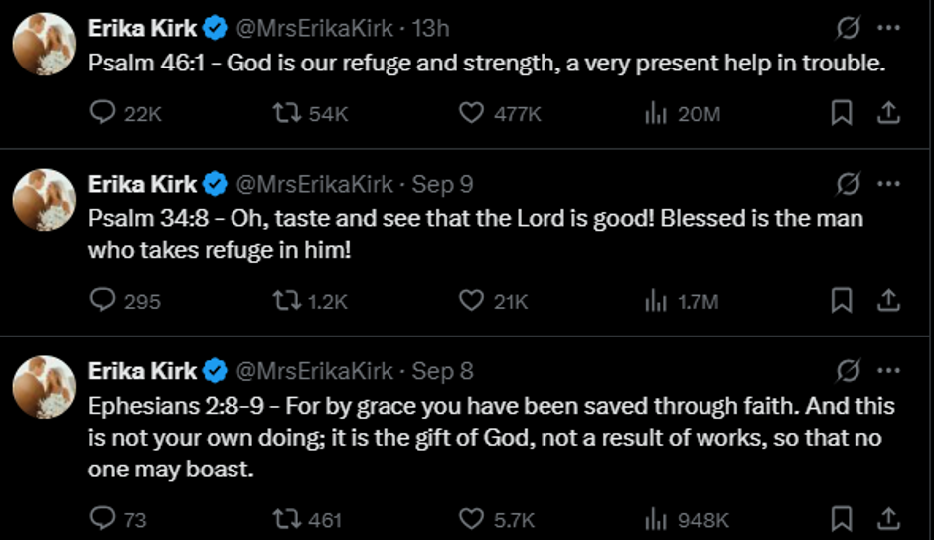The image size is (934, 540).
Task: View analytics of the 20M views post
Action: (656, 114)
